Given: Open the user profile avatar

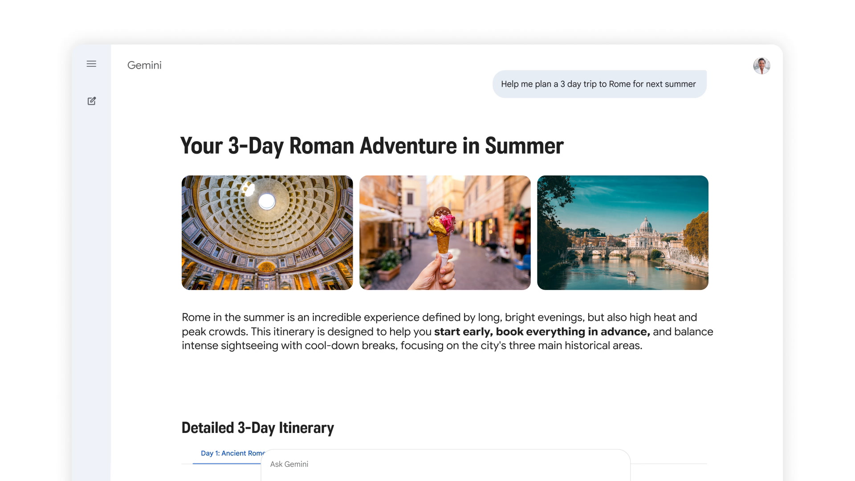Looking at the screenshot, I should click(x=761, y=66).
